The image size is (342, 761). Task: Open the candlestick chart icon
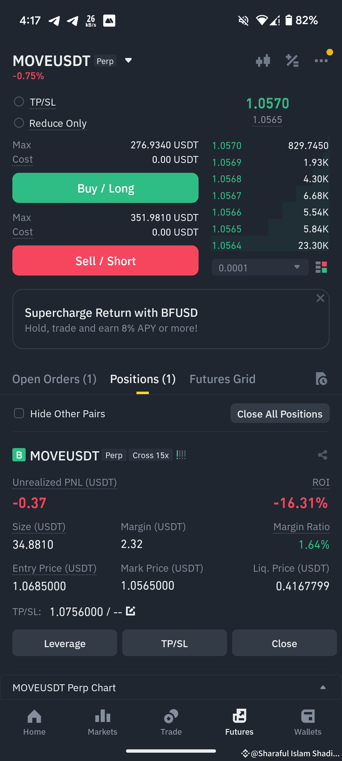[x=263, y=61]
